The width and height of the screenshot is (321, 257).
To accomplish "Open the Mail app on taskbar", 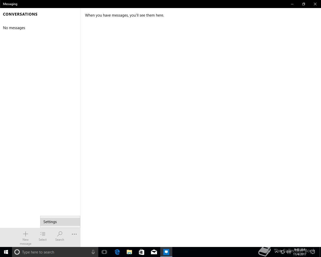I will click(x=154, y=252).
